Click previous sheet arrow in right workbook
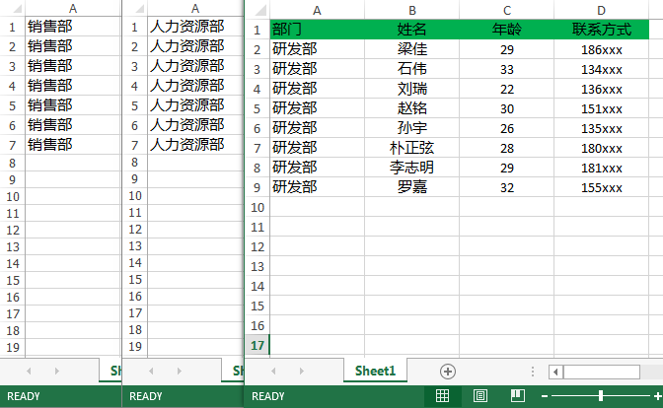 (273, 372)
